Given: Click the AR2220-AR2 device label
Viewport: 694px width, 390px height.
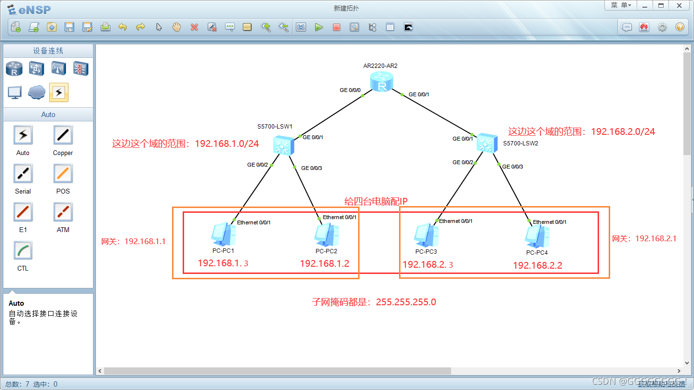Looking at the screenshot, I should point(380,66).
